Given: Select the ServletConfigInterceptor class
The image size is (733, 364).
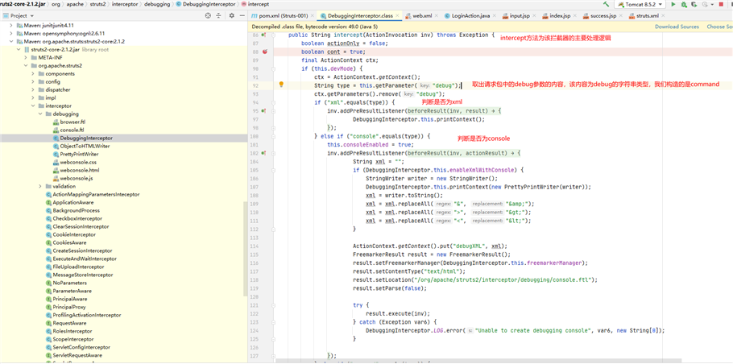Looking at the screenshot, I should pyautogui.click(x=77, y=347).
